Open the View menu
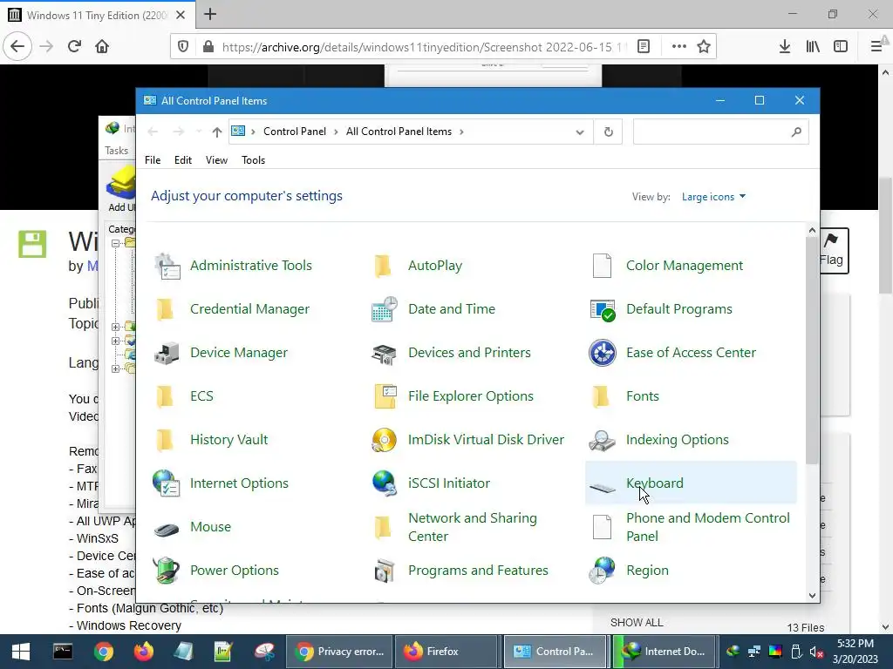Screen dimensions: 893x669 216,160
